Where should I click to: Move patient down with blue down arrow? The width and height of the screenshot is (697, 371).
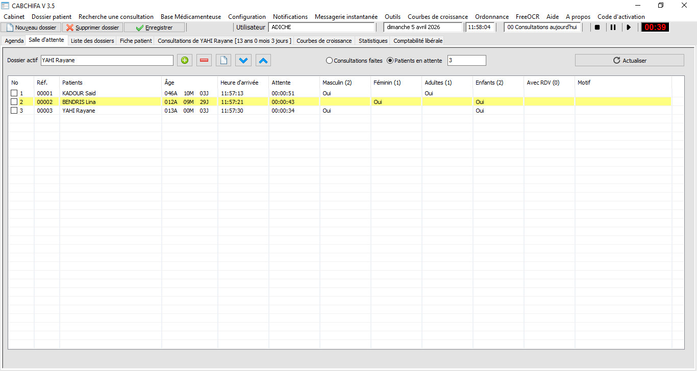pyautogui.click(x=243, y=61)
